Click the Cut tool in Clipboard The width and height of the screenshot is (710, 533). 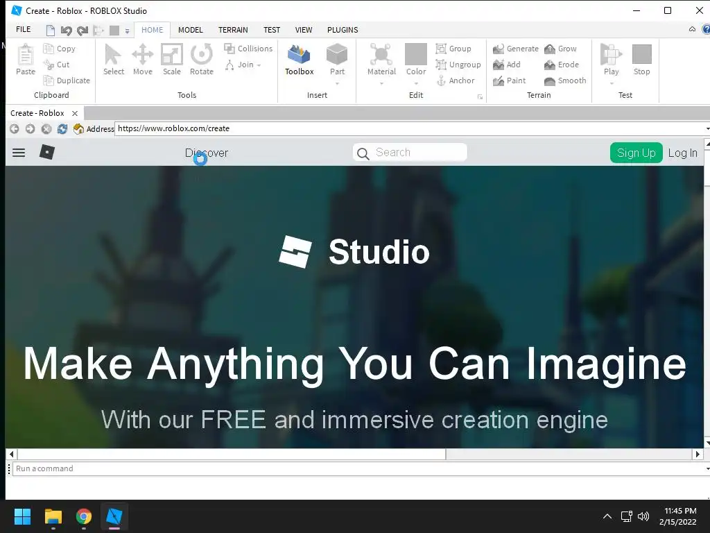click(57, 65)
